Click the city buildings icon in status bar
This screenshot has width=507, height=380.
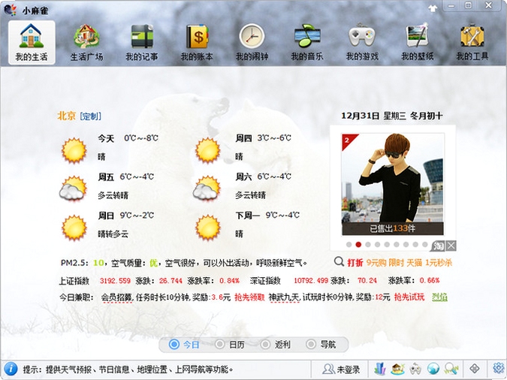point(380,369)
